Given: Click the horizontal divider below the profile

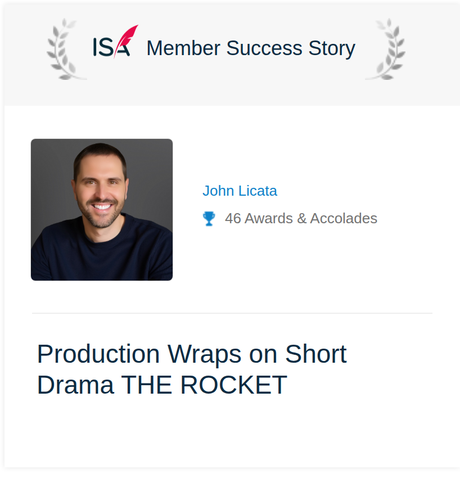Looking at the screenshot, I should 232,313.
